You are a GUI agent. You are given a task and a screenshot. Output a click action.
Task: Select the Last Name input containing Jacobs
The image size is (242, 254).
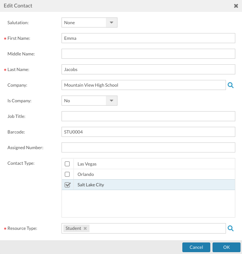[x=148, y=70]
